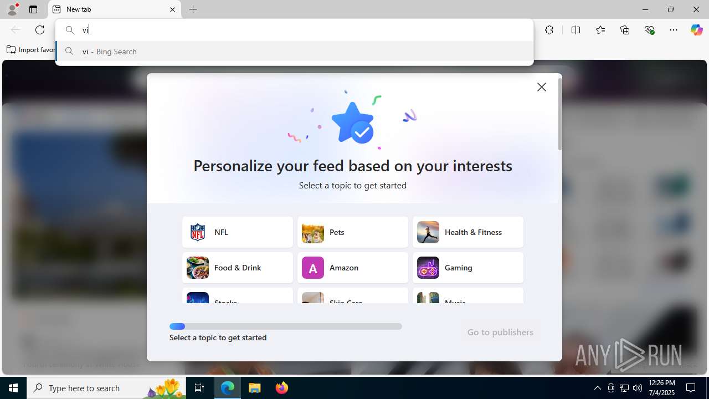Open the volume control icon

(x=638, y=388)
